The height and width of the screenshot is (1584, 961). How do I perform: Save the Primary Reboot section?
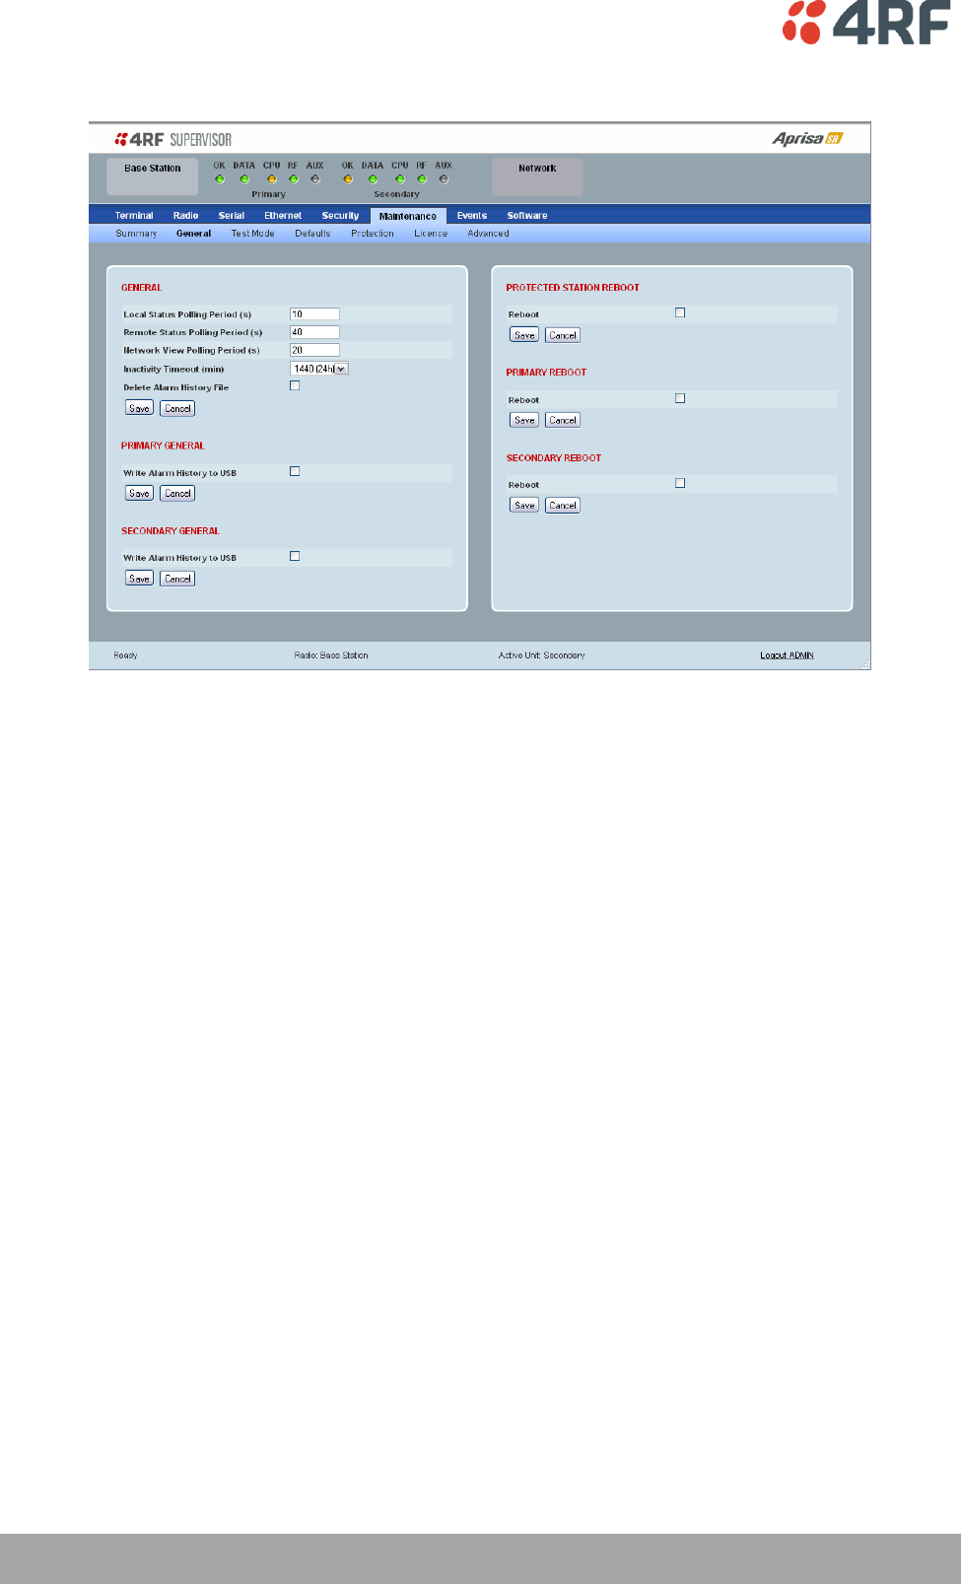[x=524, y=420]
